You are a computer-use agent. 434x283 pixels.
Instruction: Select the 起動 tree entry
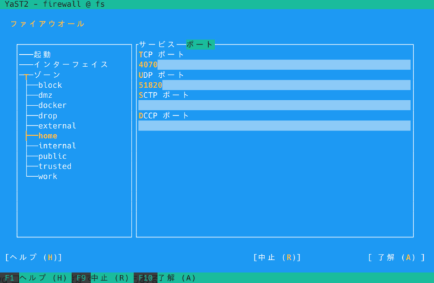[x=42, y=54]
